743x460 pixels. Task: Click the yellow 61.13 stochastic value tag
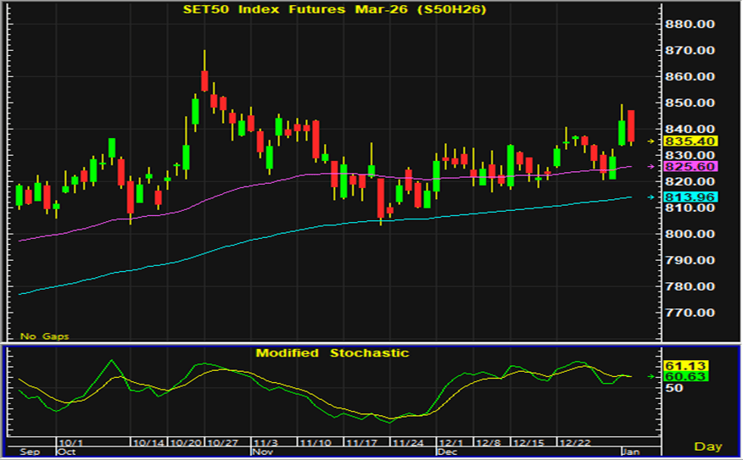683,365
